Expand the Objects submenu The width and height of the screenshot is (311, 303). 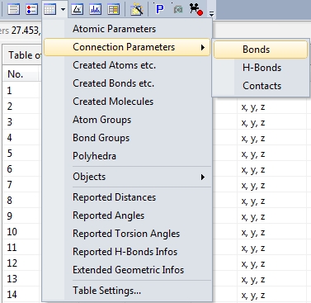(127, 177)
